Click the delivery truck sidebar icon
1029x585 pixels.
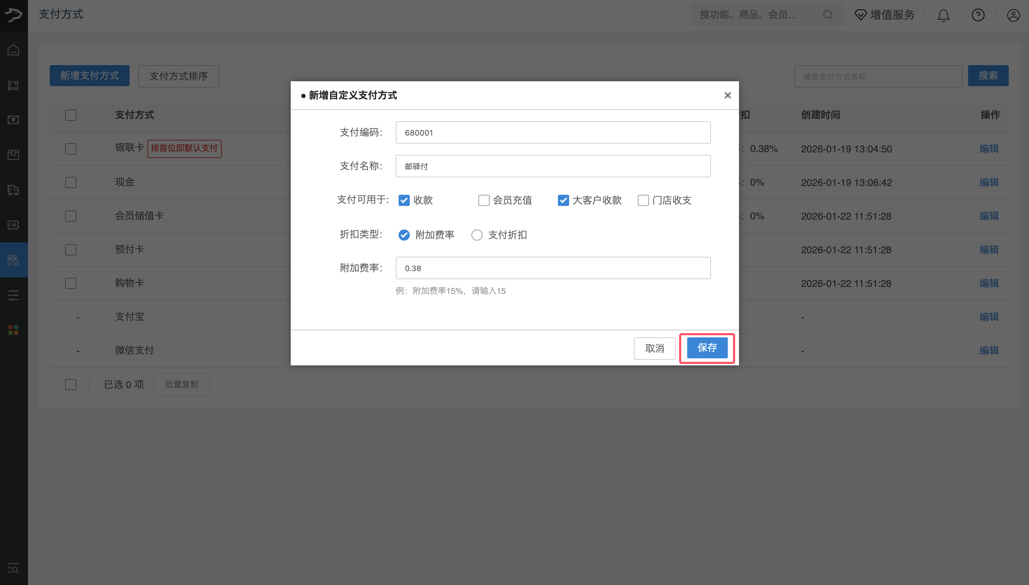point(13,190)
